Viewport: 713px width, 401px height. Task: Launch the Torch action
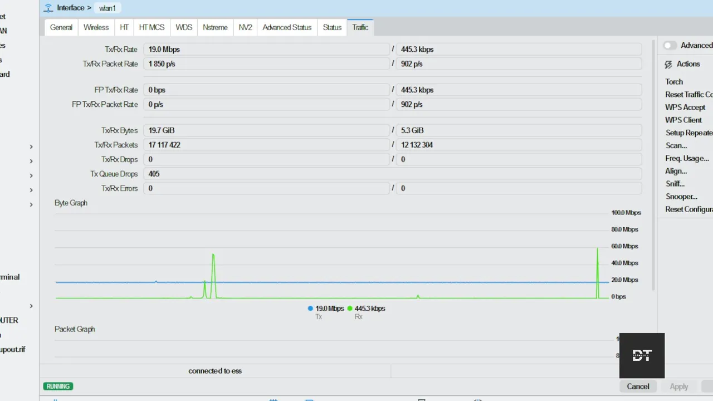click(x=674, y=82)
